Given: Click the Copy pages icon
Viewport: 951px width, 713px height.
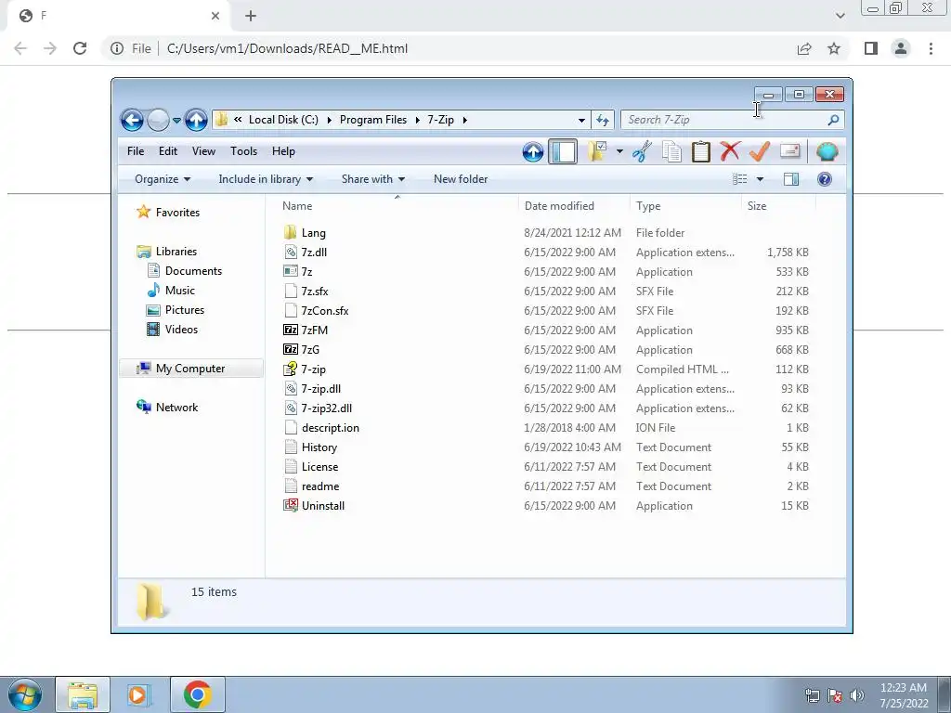Looking at the screenshot, I should point(671,151).
